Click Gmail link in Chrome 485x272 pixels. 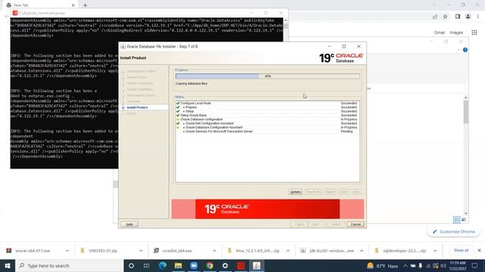(x=440, y=32)
